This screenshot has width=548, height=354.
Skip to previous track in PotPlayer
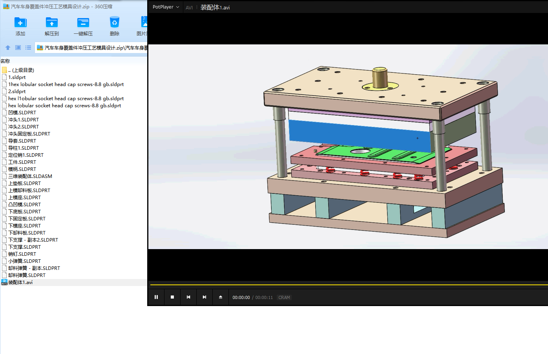(188, 297)
